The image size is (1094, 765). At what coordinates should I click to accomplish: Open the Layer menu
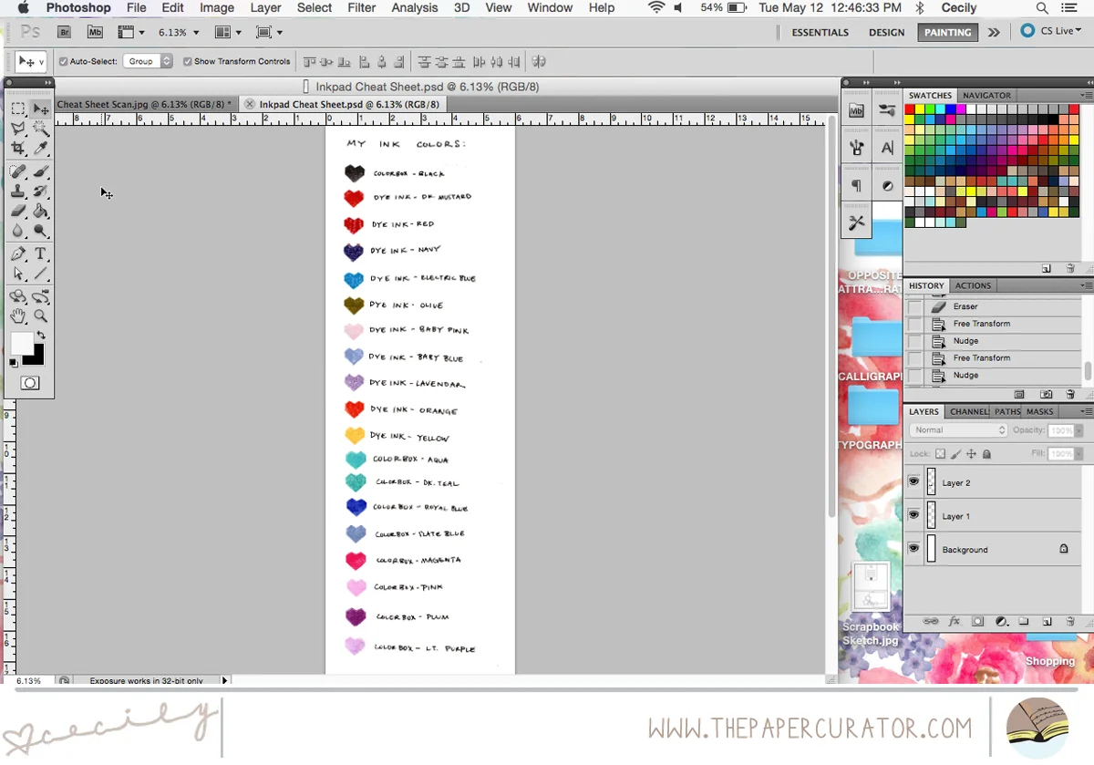click(265, 7)
